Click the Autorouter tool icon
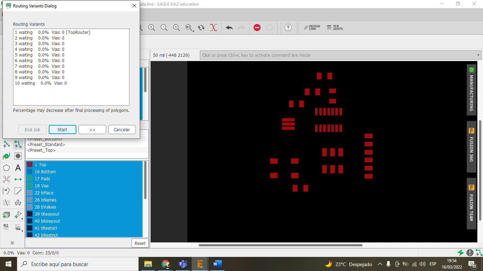 point(18,144)
